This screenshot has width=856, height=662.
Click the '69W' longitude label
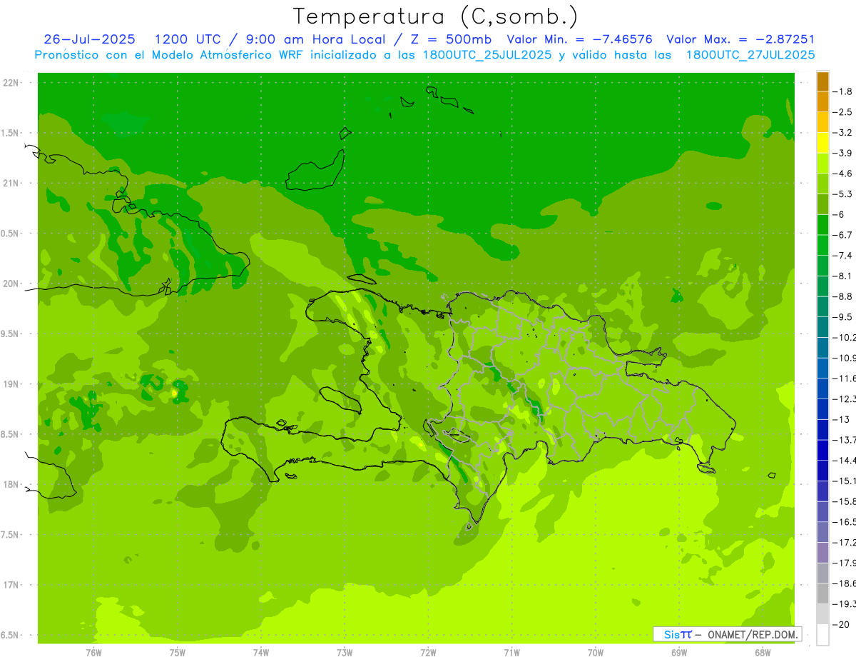(679, 653)
